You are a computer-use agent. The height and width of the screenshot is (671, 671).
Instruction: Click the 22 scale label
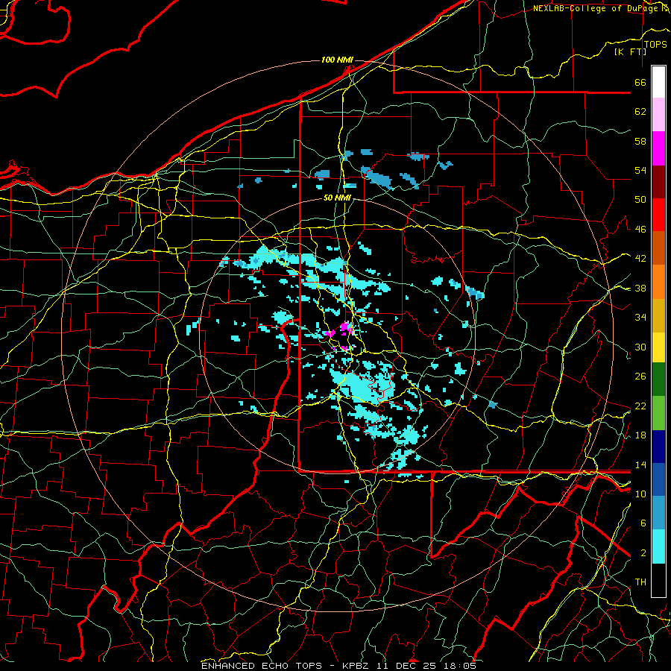click(x=640, y=406)
